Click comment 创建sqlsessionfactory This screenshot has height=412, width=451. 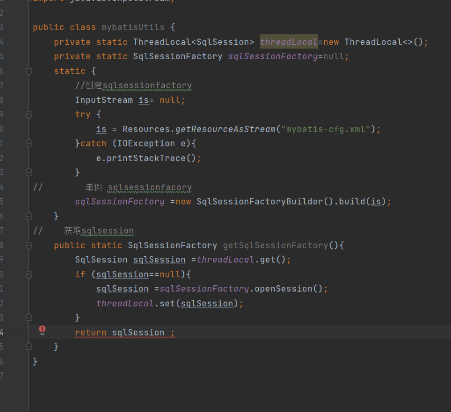coord(134,86)
